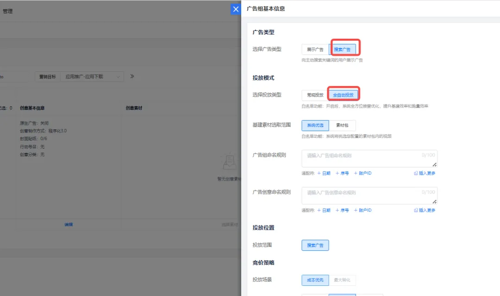Click 封面贴纸: 0/6 text
Image resolution: width=500 pixels, height=296 pixels.
[x=33, y=139]
